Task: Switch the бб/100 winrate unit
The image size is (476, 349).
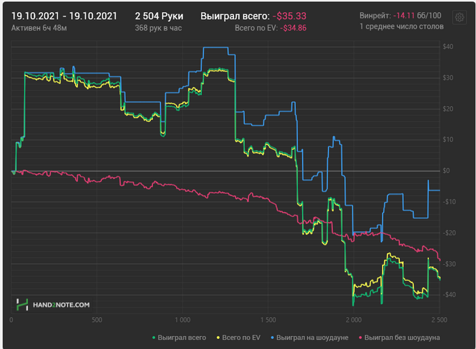Action: (429, 15)
